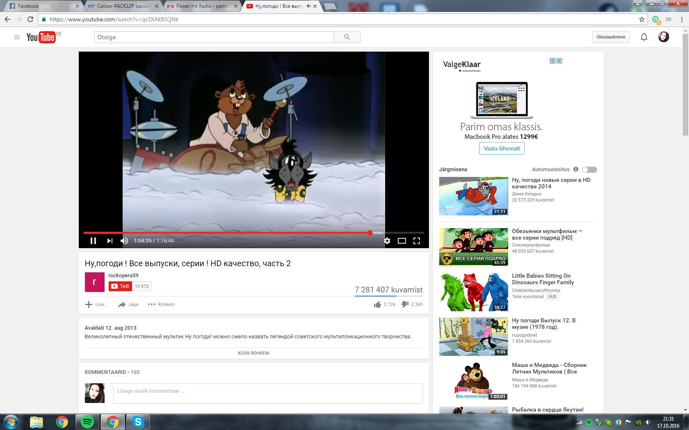
Task: Go to YouTube home via logo
Action: point(41,37)
